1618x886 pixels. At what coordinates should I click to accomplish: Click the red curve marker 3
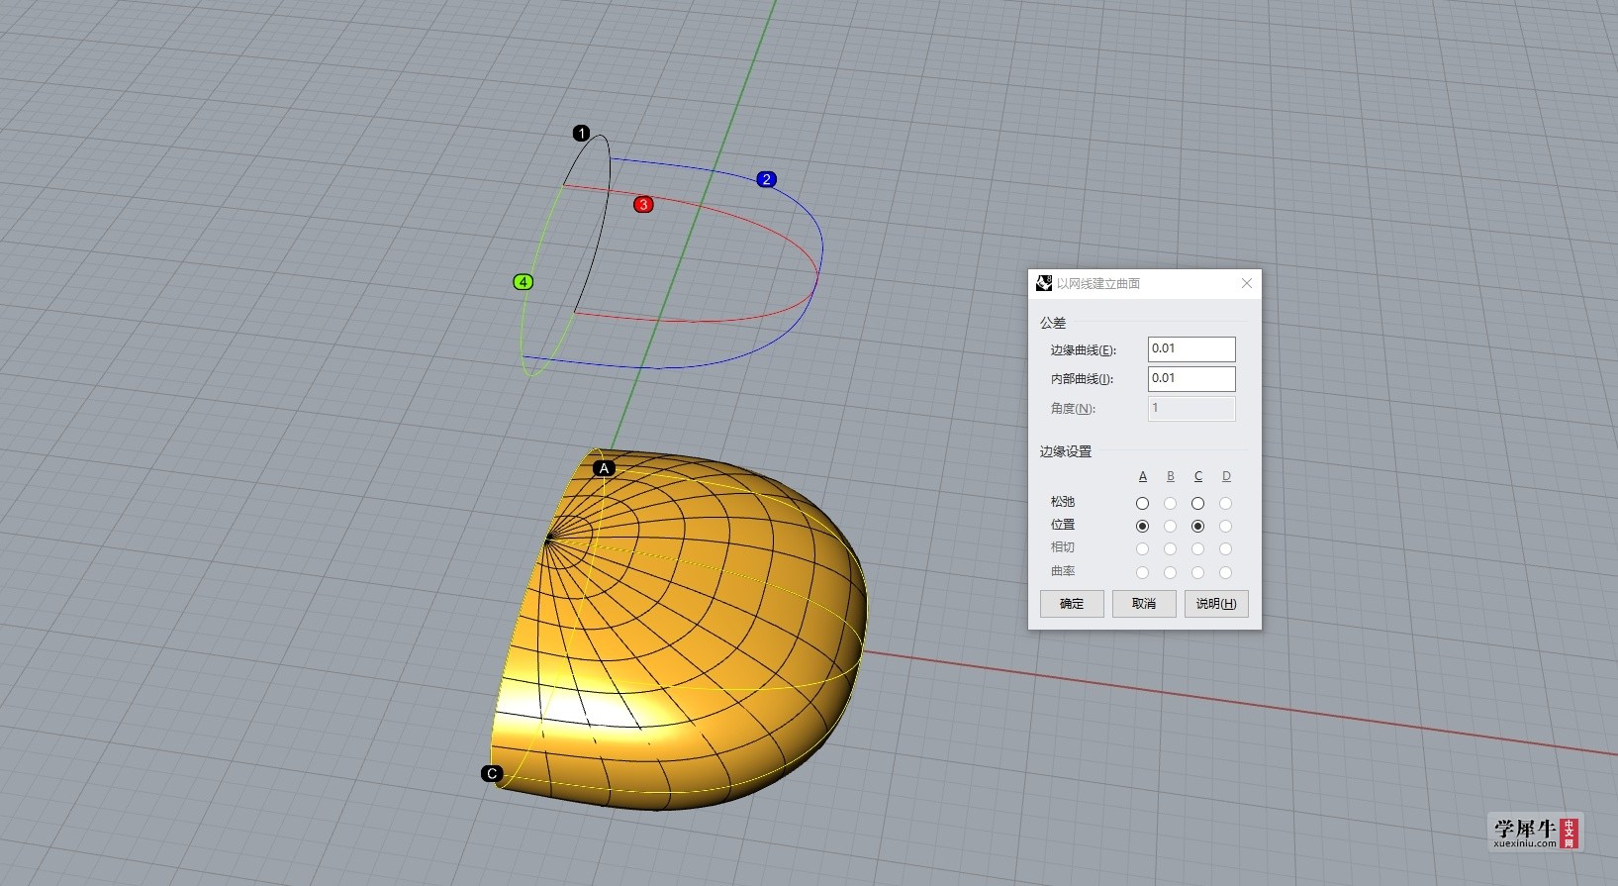[643, 204]
